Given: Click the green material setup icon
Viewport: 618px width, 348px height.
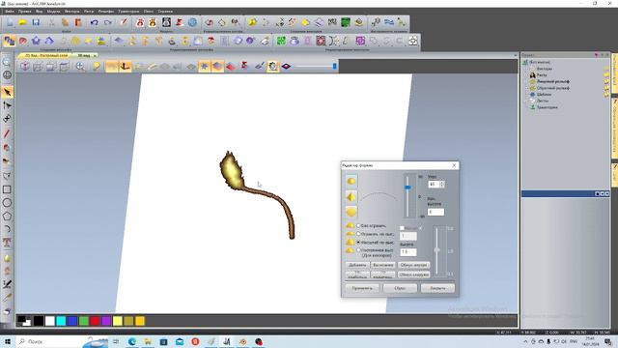Looking at the screenshot, I should tap(346, 22).
